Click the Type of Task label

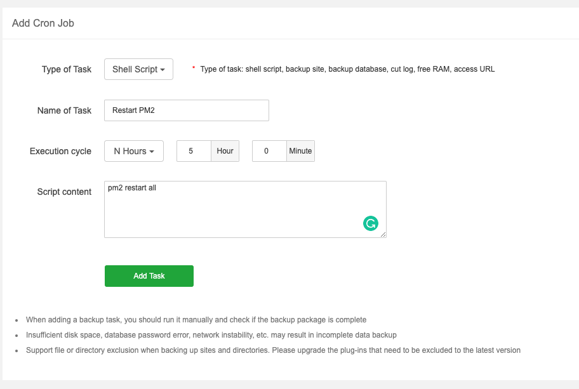click(67, 69)
